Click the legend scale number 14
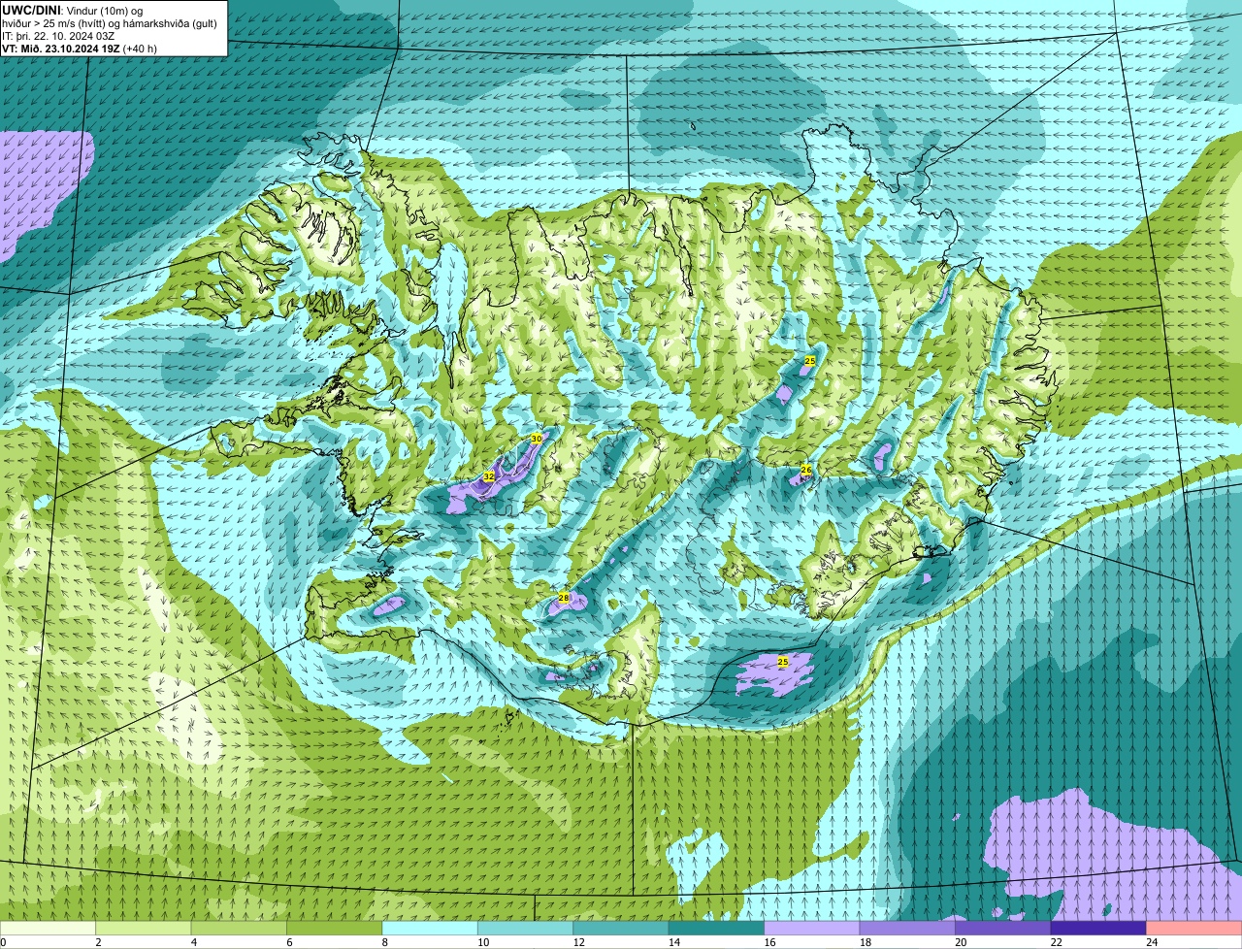The width and height of the screenshot is (1242, 949). pyautogui.click(x=674, y=942)
